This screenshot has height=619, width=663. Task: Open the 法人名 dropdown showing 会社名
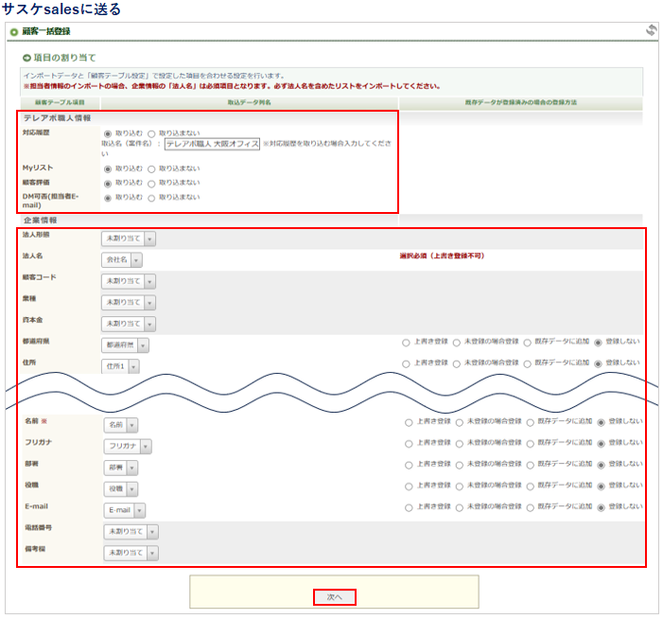[x=122, y=259]
